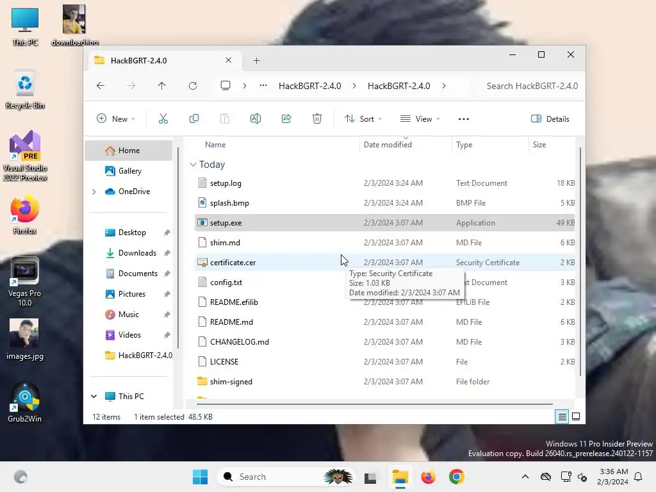Expand chevron after PC icon in address bar

pyautogui.click(x=244, y=86)
